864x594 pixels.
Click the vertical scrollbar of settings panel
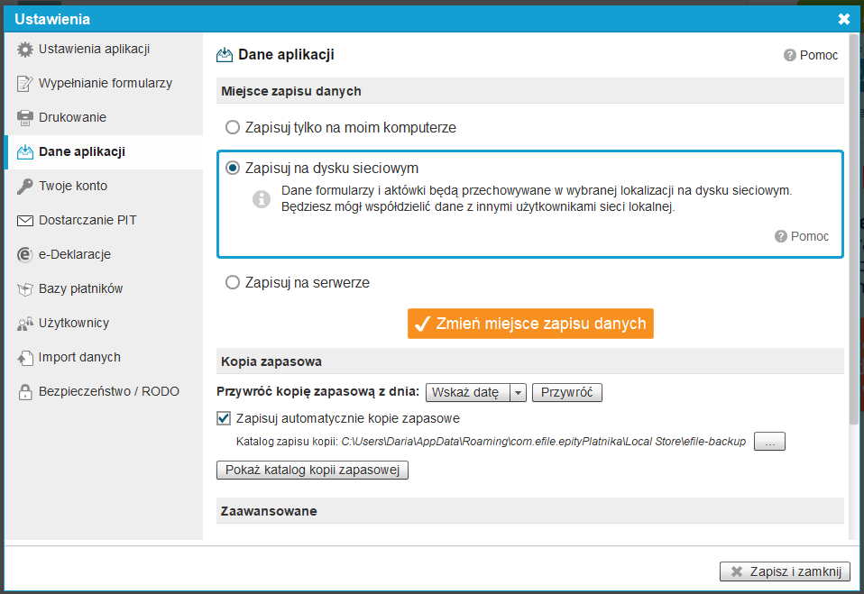point(853,228)
